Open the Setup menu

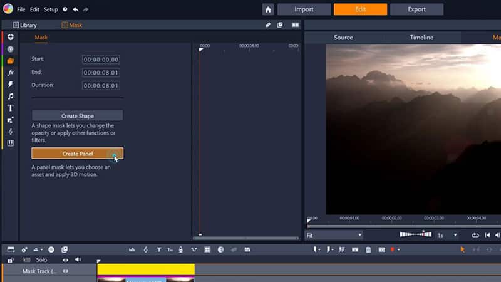51,9
